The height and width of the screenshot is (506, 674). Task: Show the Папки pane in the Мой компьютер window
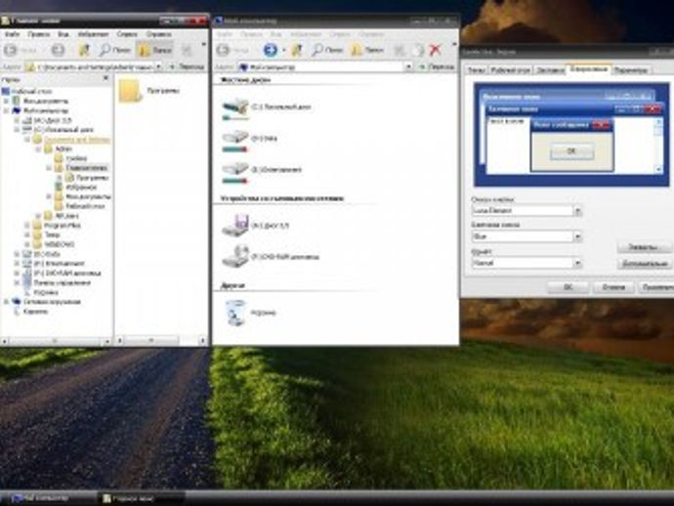(366, 50)
